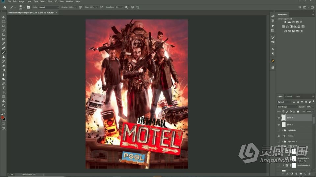Switch to the Channels tab
Viewport: 316px width, 177px height.
(289, 96)
